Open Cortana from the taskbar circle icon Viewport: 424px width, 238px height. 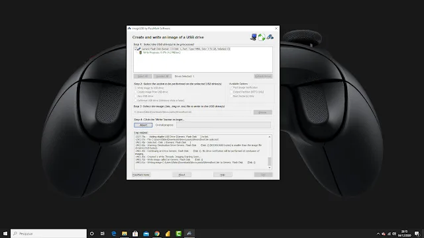[x=91, y=233]
